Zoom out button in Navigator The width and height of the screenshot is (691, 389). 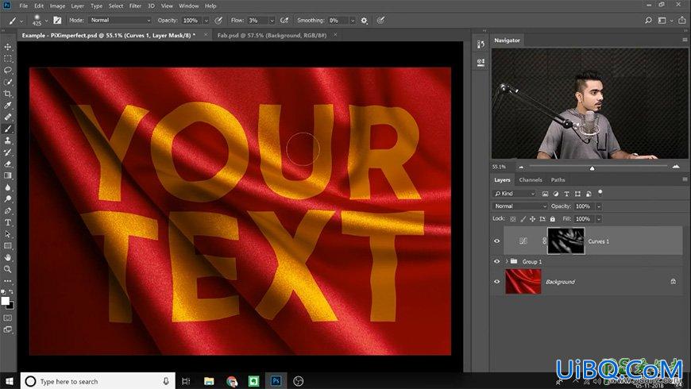click(x=521, y=167)
